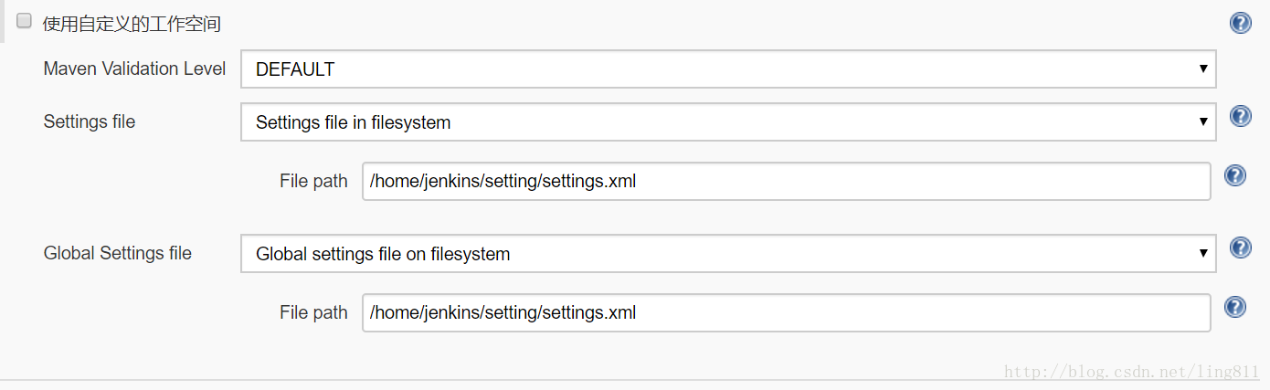Image resolution: width=1270 pixels, height=390 pixels.
Task: Click the 使用自定义的工作空间 label text
Action: (x=132, y=24)
